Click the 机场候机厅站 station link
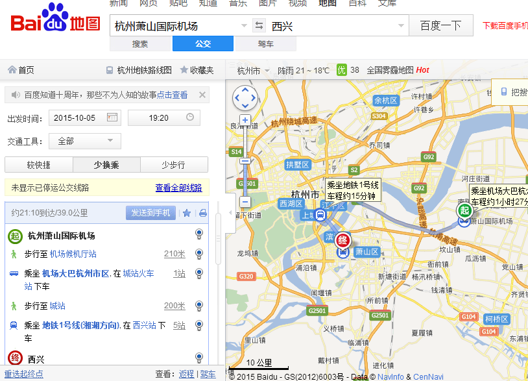 pos(73,254)
